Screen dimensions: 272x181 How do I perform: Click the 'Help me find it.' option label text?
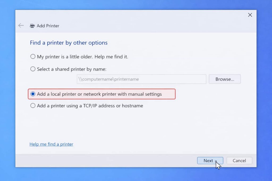pos(111,57)
